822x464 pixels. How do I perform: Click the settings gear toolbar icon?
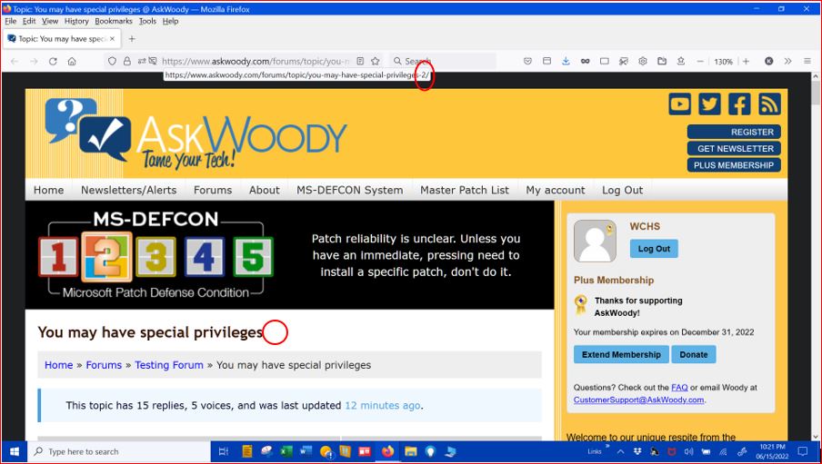[x=643, y=61]
